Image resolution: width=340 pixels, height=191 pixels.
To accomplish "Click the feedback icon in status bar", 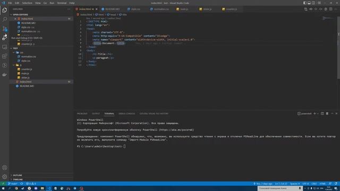I will pyautogui.click(x=330, y=184).
